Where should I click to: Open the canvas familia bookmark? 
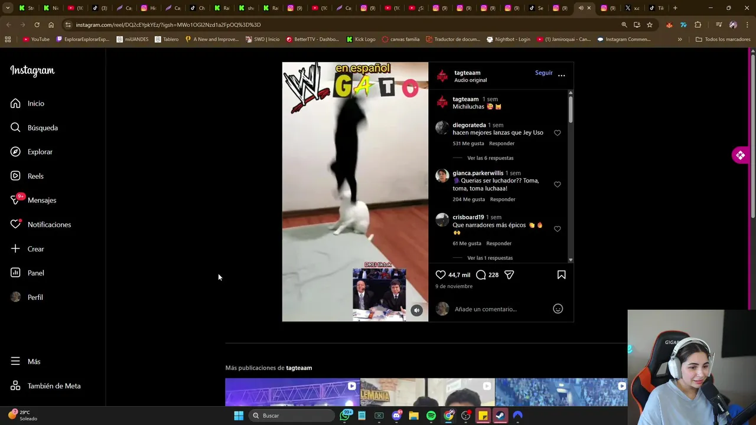point(400,40)
